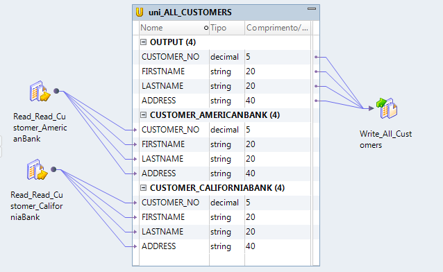443x272 pixels.
Task: Select the uni_ALL_CUSTOMERS title text
Action: pos(190,12)
